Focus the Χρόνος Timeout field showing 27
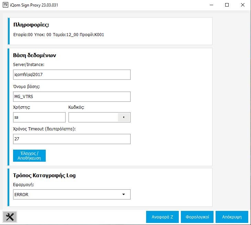Viewport: 251px width, 225px height. point(72,139)
